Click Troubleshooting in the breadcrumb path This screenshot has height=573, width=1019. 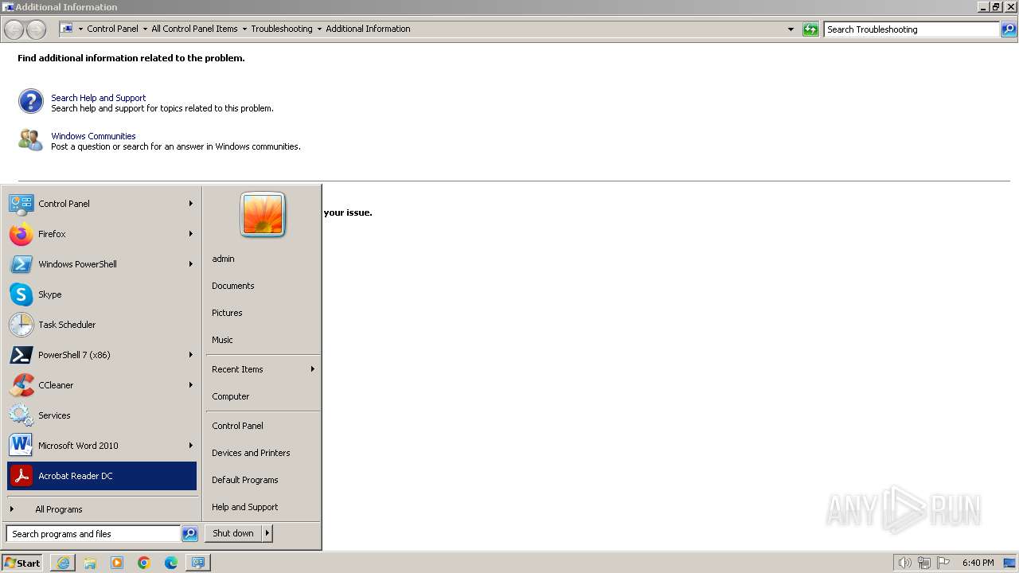coord(282,29)
